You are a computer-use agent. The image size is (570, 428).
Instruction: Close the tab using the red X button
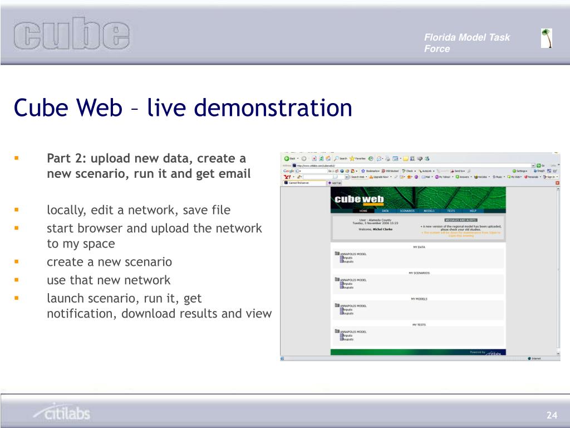(557, 183)
